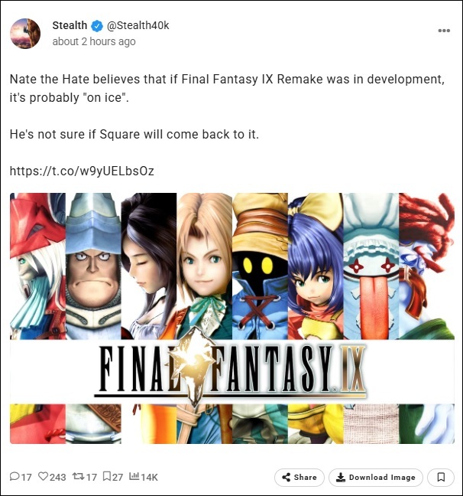This screenshot has width=463, height=496.
Task: Click the about 2 hours ago timestamp
Action: 94,41
